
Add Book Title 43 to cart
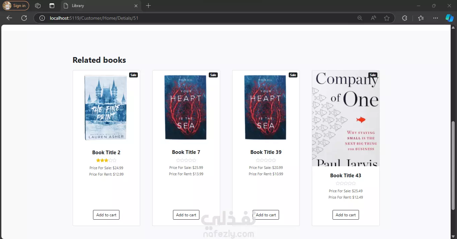click(346, 215)
